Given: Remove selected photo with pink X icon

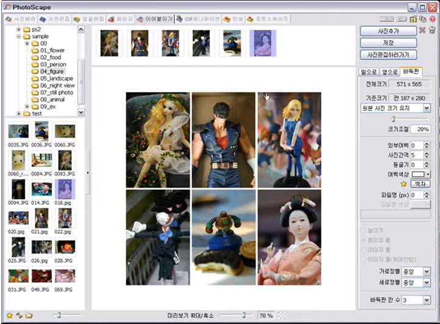Looking at the screenshot, I should [x=422, y=30].
